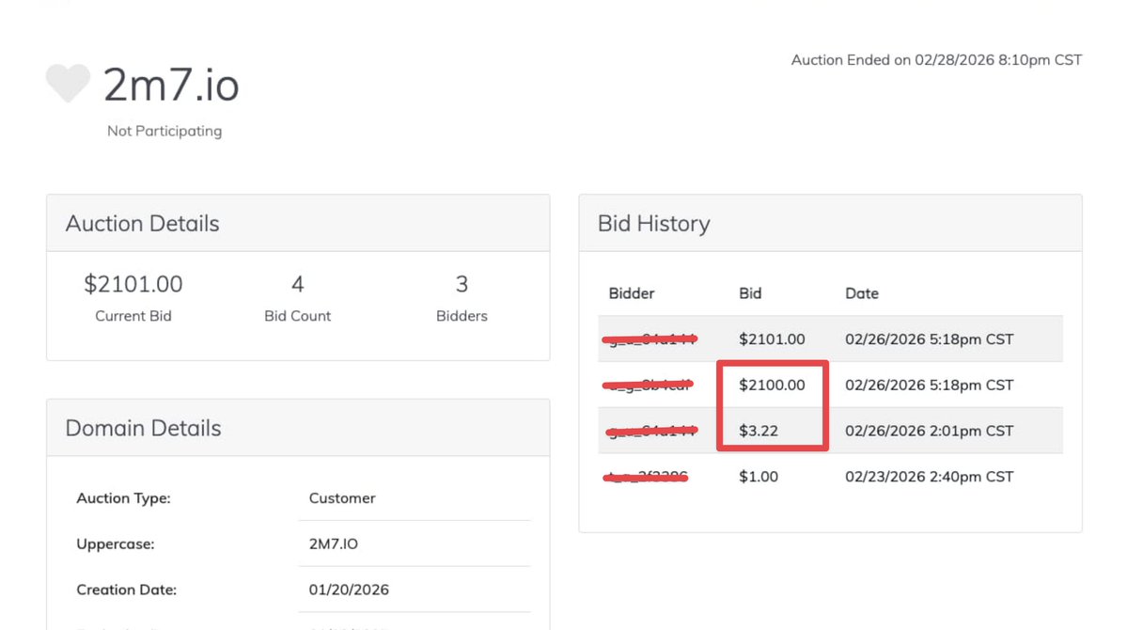Viewport: 1127px width, 630px height.
Task: Click the date beside the $2101.00 bid
Action: click(x=930, y=339)
